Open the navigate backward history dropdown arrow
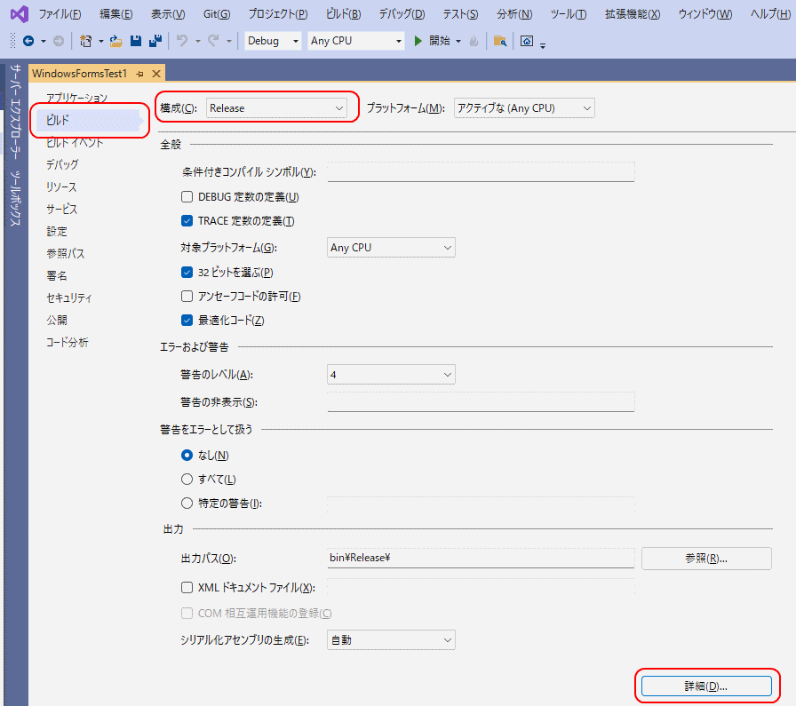This screenshot has height=706, width=796. (44, 41)
